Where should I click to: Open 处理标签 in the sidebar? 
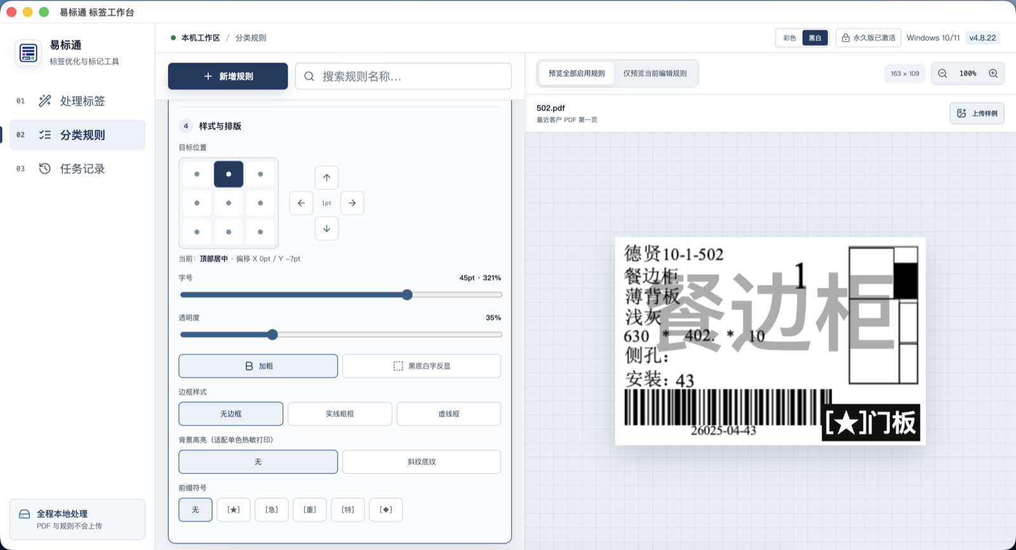pyautogui.click(x=77, y=101)
